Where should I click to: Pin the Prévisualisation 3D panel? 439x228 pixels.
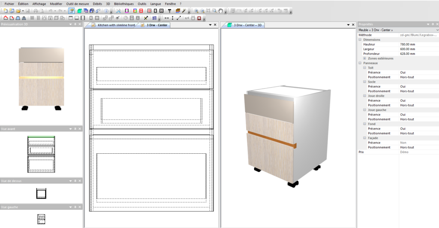click(x=75, y=24)
